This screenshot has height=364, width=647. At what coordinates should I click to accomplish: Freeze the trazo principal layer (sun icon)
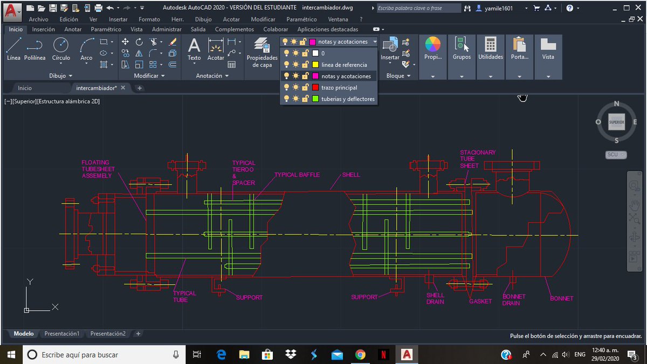[295, 87]
